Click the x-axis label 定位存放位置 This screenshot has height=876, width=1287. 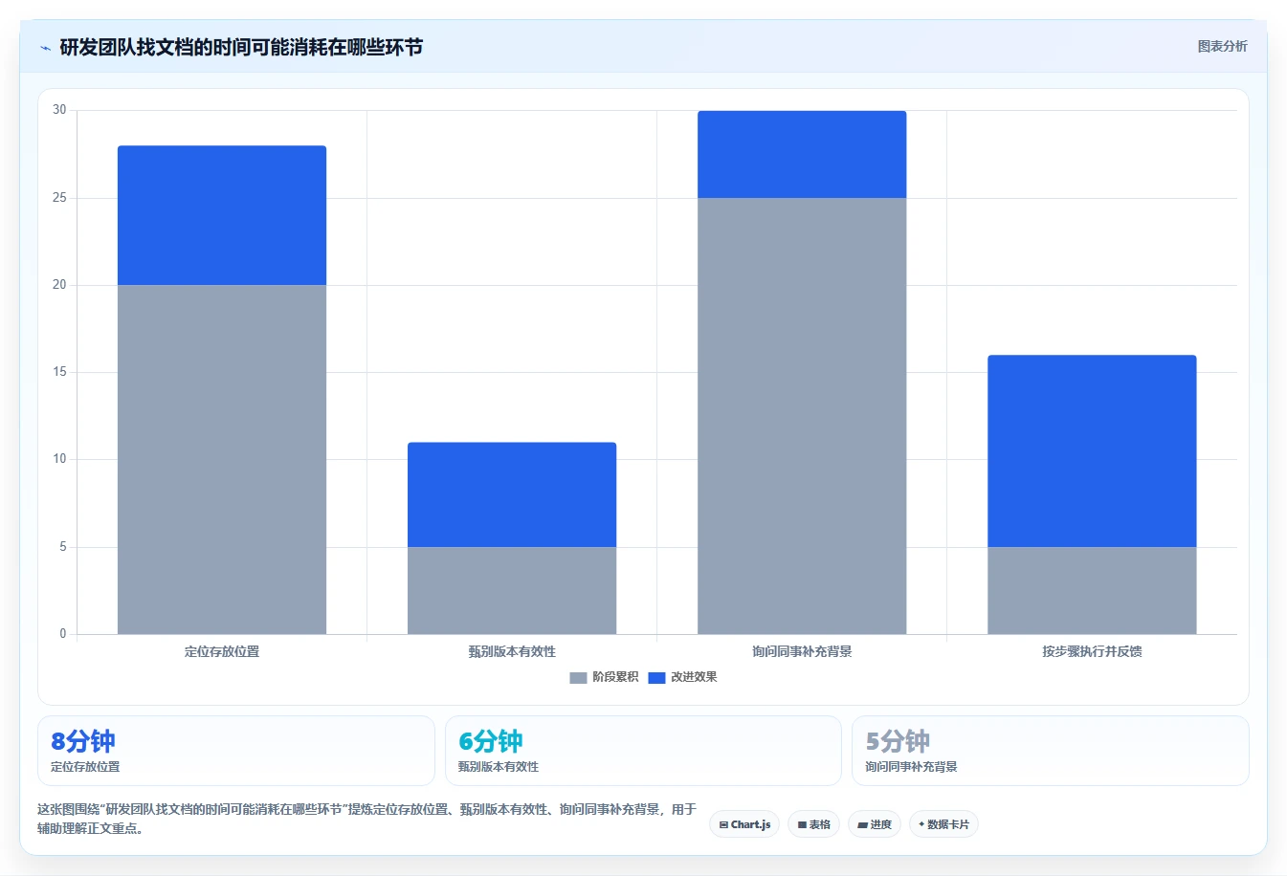click(222, 651)
